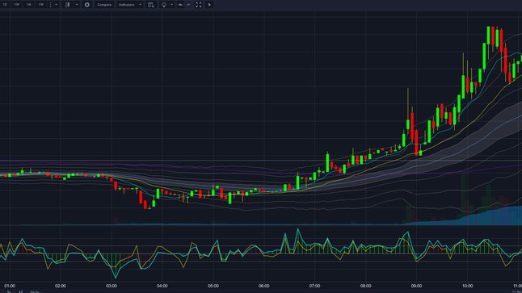The height and width of the screenshot is (293, 522).
Task: Click the 02:00 time axis label
Action: (61, 286)
